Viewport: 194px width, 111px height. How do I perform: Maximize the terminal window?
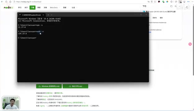click(x=141, y=14)
